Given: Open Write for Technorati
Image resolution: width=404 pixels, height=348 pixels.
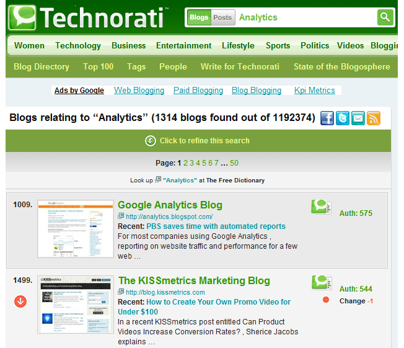Looking at the screenshot, I should pyautogui.click(x=240, y=67).
